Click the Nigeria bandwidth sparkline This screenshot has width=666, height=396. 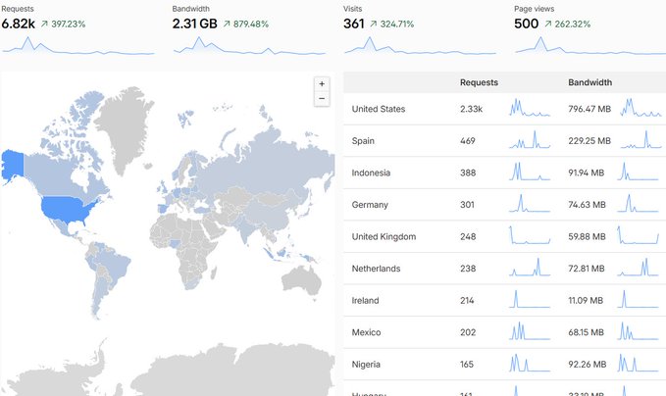[638, 363]
